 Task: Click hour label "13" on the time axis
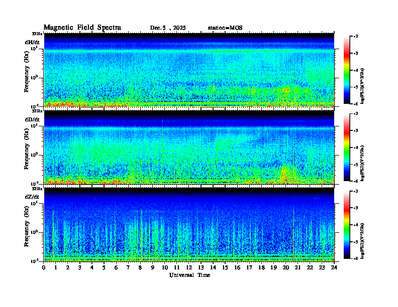pyautogui.click(x=201, y=267)
